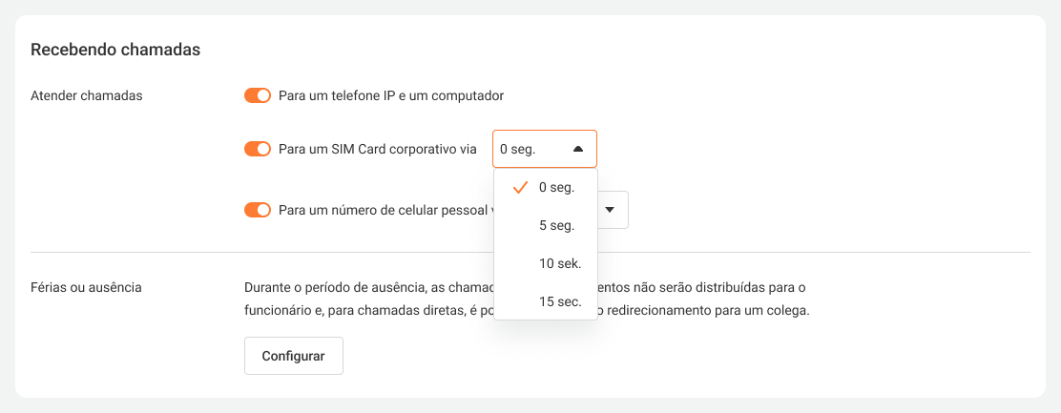Click the checkmark beside 0 seg. option
Image resolution: width=1061 pixels, height=413 pixels.
[520, 188]
